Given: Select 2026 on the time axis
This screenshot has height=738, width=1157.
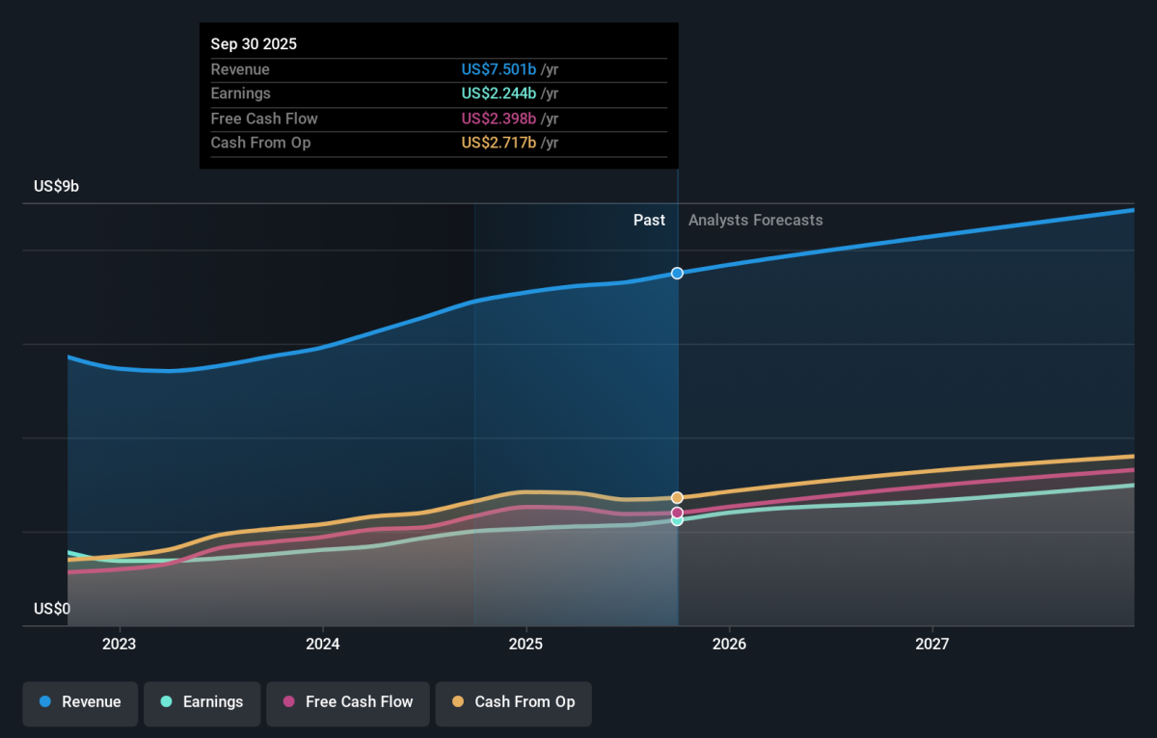Looking at the screenshot, I should click(x=729, y=644).
